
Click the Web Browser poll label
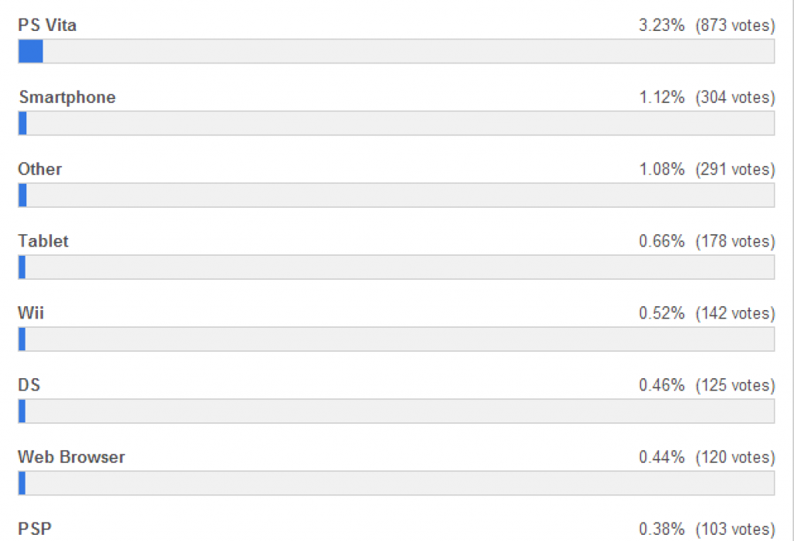pos(71,457)
